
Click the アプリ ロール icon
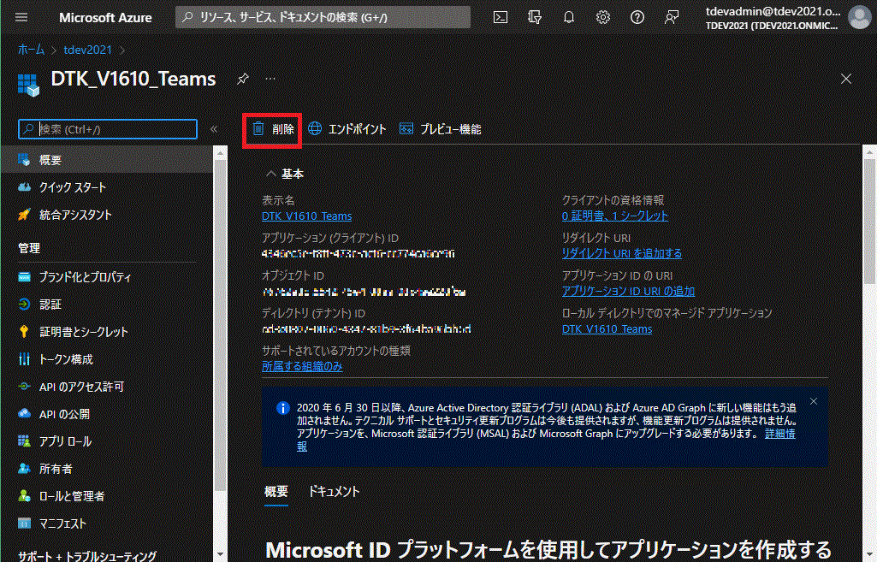[x=24, y=441]
